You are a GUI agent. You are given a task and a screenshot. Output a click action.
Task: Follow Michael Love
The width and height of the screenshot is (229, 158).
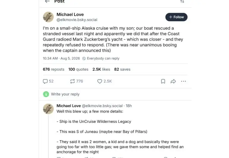pyautogui.click(x=176, y=17)
